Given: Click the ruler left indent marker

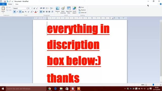Looking at the screenshot, I should (x=47, y=18).
